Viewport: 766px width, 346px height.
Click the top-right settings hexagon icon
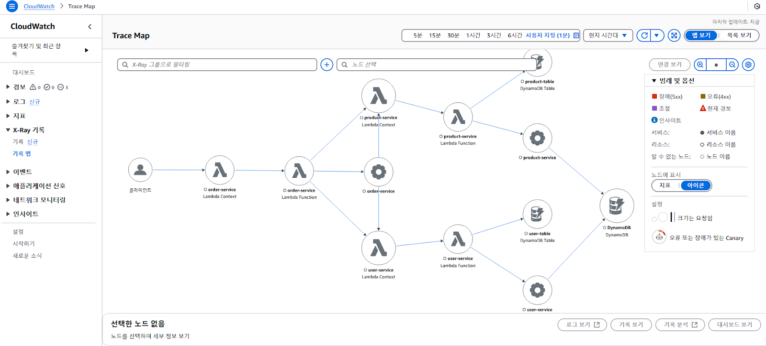click(757, 6)
